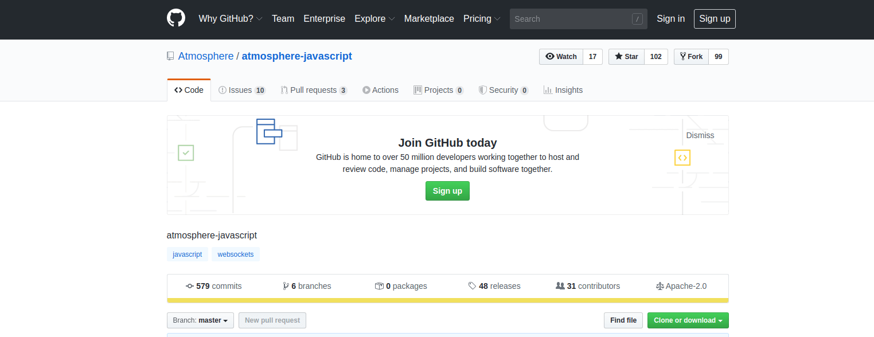Image resolution: width=874 pixels, height=337 pixels.
Task: Switch to the Insights tab
Action: coord(563,90)
